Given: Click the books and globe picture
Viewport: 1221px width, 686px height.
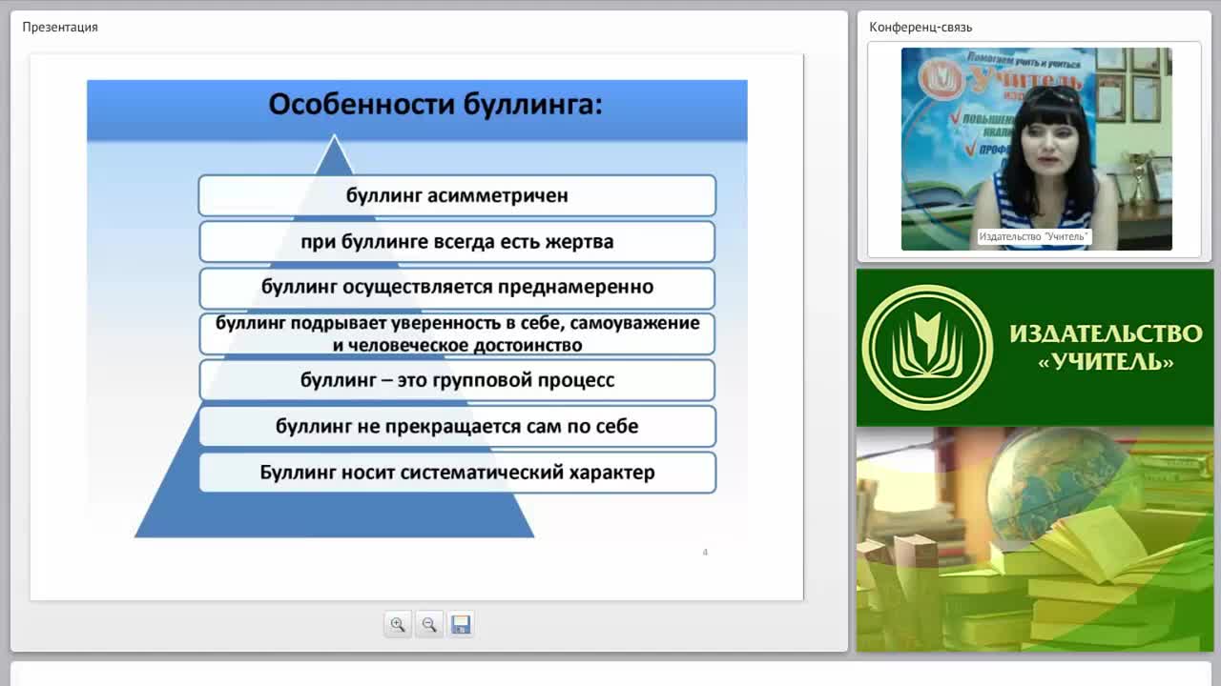Looking at the screenshot, I should coord(1035,539).
